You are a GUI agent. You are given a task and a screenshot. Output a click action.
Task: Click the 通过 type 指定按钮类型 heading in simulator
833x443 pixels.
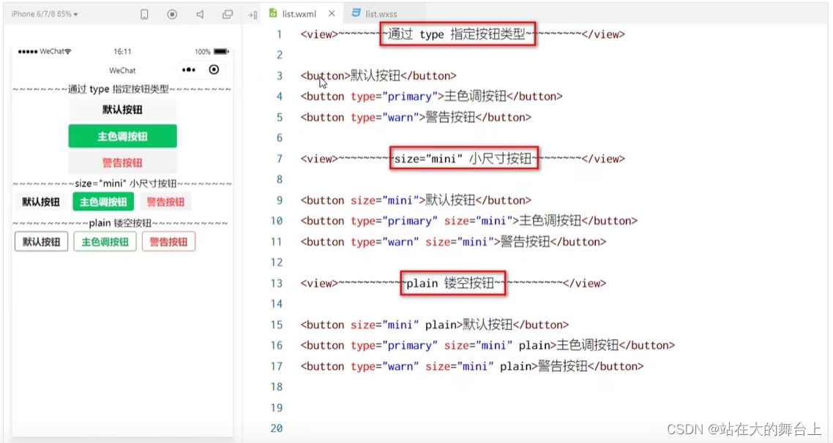click(x=118, y=89)
